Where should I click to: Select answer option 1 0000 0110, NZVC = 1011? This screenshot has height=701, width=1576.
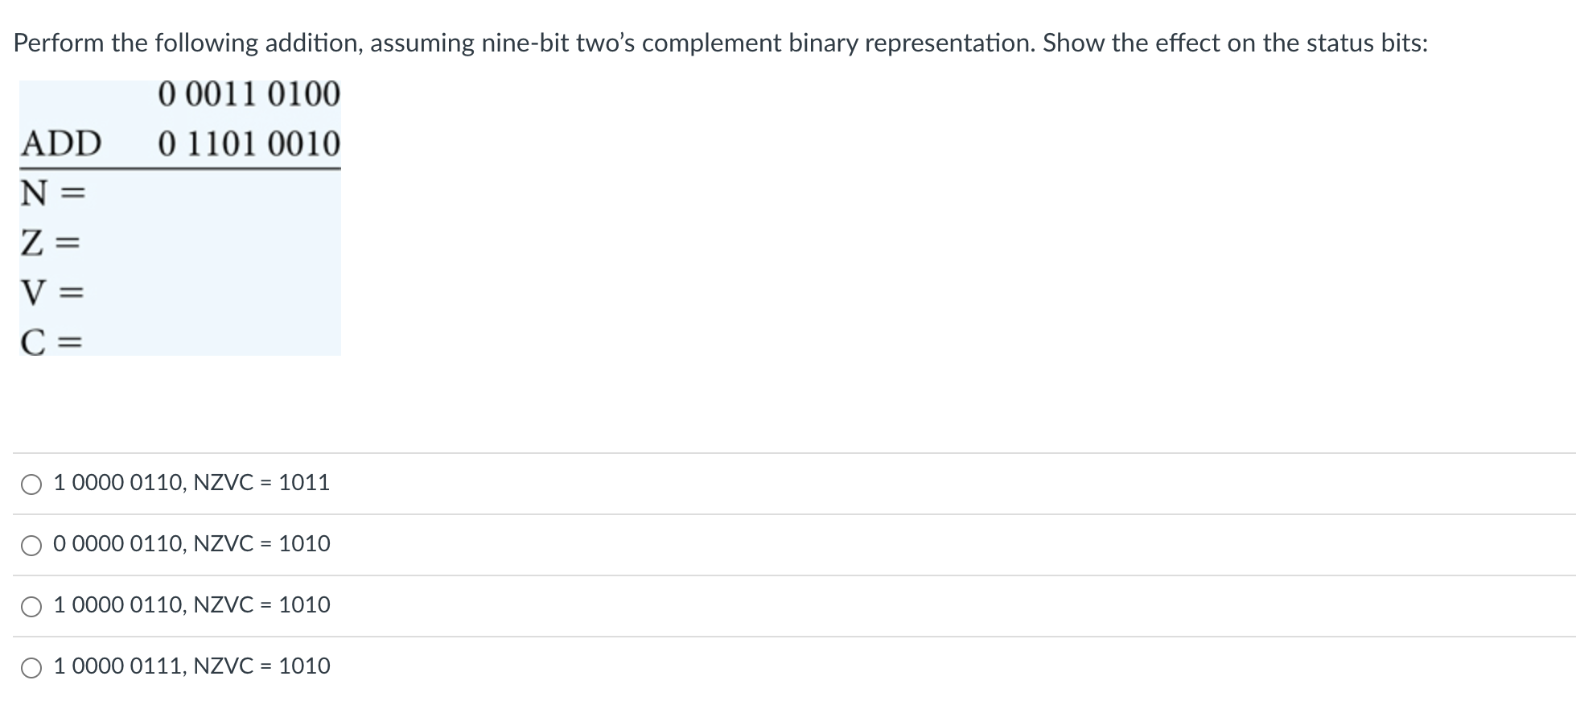(x=31, y=484)
